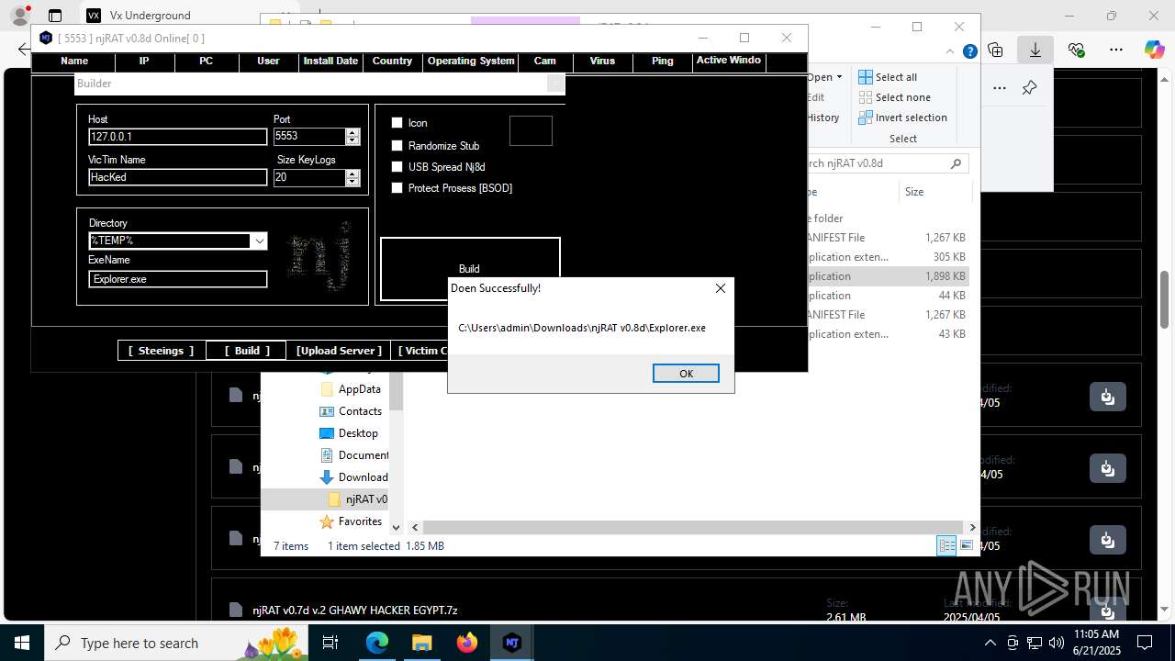Click the Explorer horizontal scrollbar track
The height and width of the screenshot is (661, 1175).
click(x=694, y=527)
